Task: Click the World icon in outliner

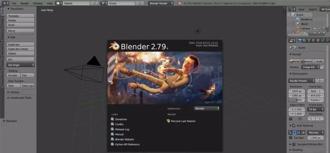Action: point(298,24)
